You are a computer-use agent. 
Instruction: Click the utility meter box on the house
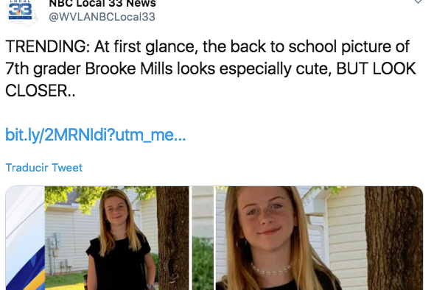point(54,241)
